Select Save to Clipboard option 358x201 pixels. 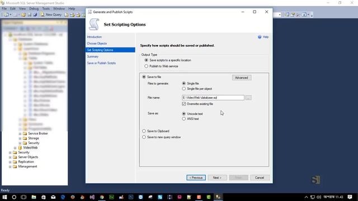144,131
